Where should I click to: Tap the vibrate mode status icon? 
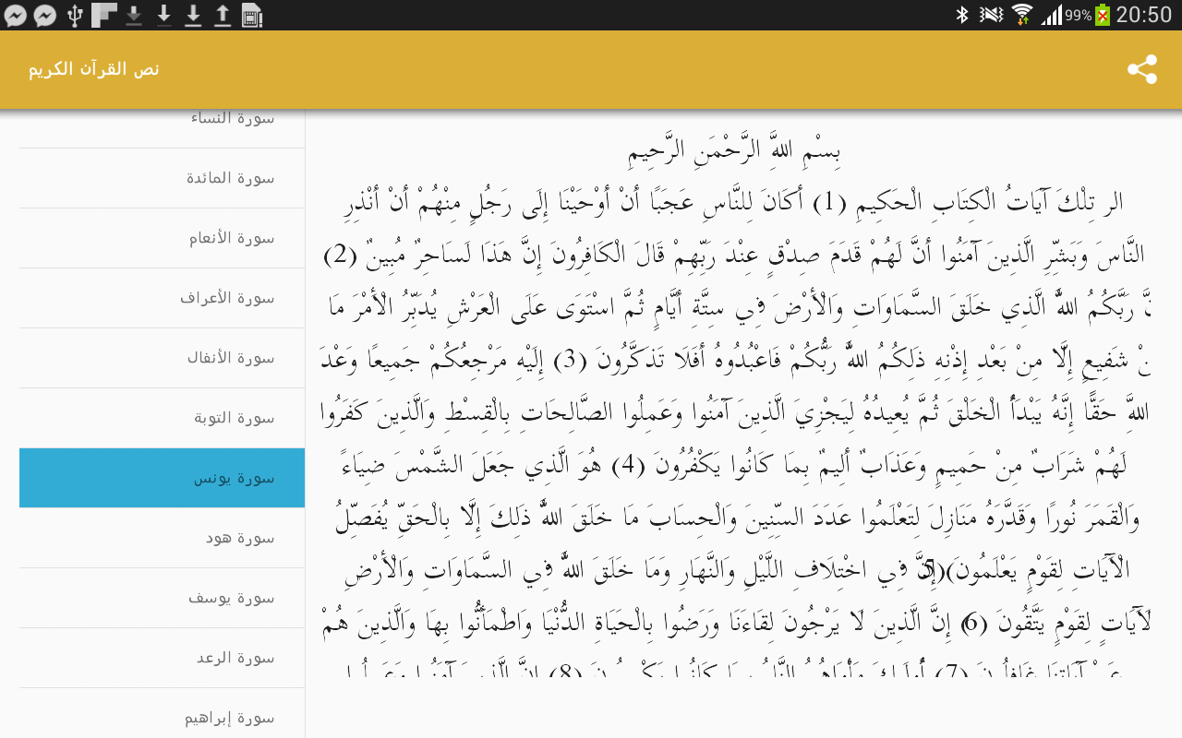coord(991,15)
